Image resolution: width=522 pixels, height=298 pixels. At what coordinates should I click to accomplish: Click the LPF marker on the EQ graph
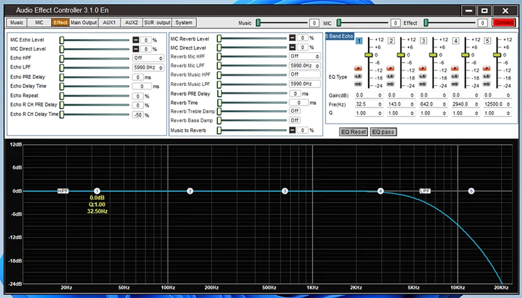pyautogui.click(x=425, y=191)
